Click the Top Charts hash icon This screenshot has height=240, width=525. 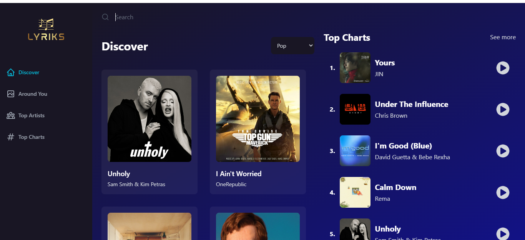pyautogui.click(x=11, y=137)
